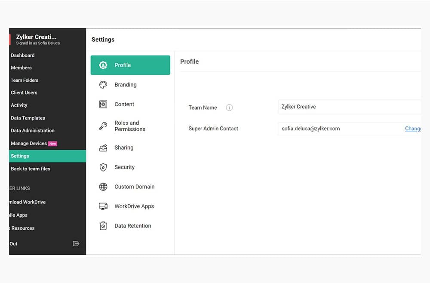Image resolution: width=430 pixels, height=283 pixels.
Task: Open the Mobile Apps link
Action: 18,215
